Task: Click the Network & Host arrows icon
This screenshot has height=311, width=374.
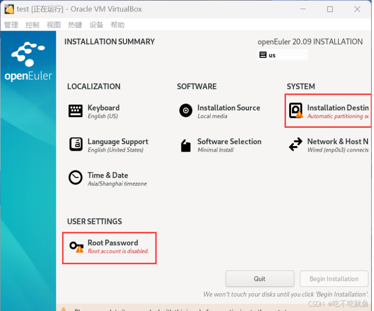Action: tap(296, 144)
